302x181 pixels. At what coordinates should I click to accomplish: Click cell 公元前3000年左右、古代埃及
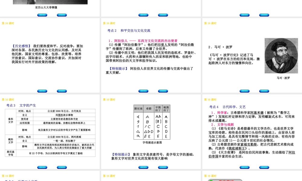[x=64, y=111]
